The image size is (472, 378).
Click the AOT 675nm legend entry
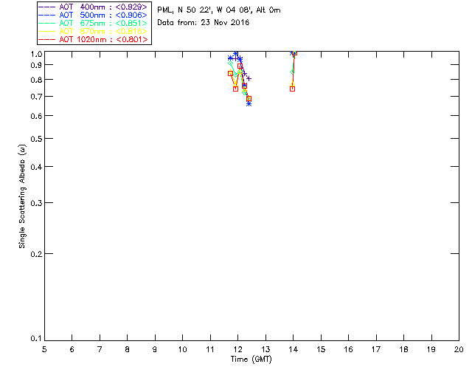click(x=93, y=23)
